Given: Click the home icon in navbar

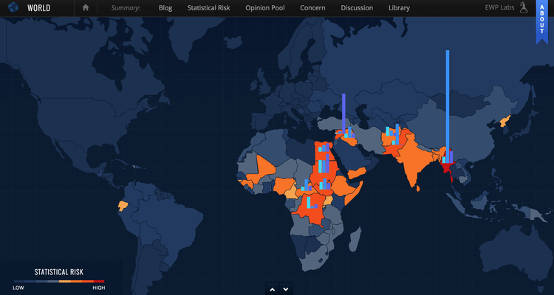Looking at the screenshot, I should (86, 8).
